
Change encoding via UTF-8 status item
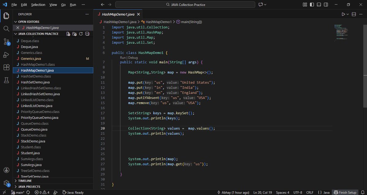point(298,193)
